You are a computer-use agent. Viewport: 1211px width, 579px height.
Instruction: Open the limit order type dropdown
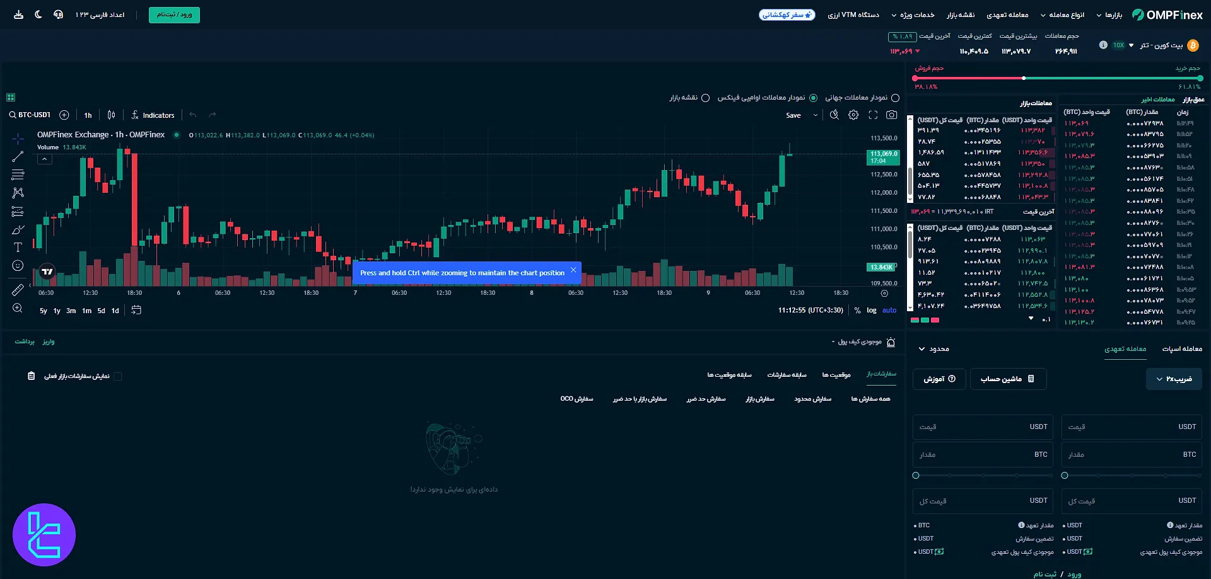coord(933,349)
